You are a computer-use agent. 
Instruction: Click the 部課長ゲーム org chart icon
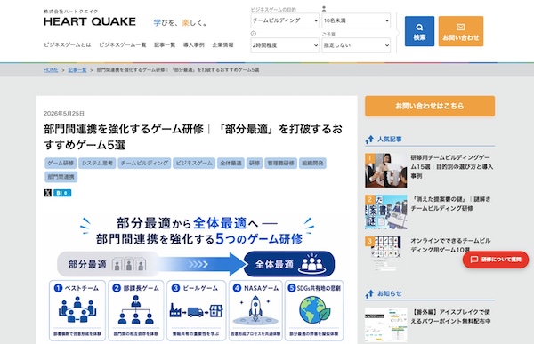click(x=136, y=309)
